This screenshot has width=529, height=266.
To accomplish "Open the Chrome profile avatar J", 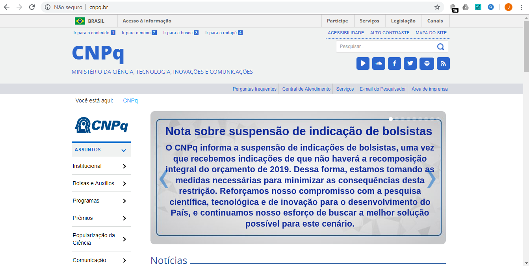I will (509, 7).
